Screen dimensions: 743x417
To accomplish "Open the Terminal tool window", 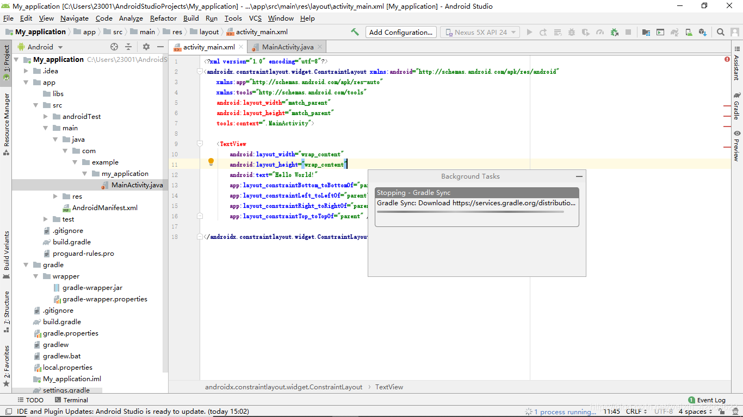I will 71,400.
